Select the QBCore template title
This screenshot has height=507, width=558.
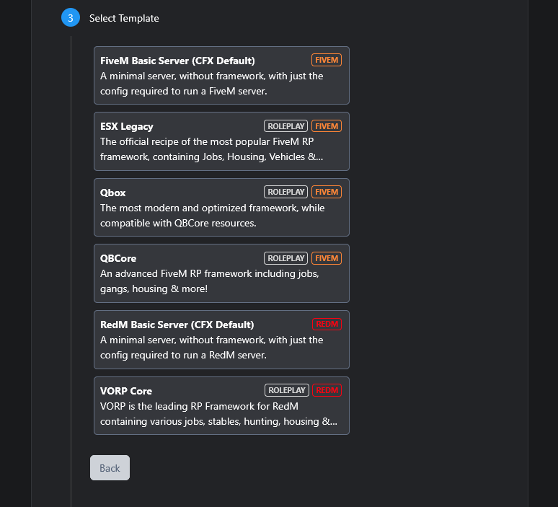pyautogui.click(x=118, y=258)
